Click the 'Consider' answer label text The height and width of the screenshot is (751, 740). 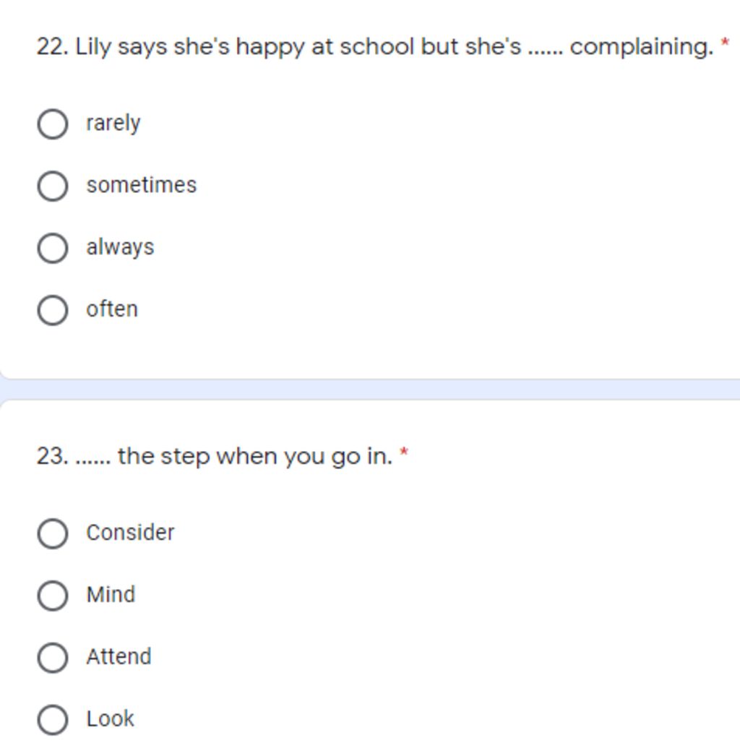[130, 533]
